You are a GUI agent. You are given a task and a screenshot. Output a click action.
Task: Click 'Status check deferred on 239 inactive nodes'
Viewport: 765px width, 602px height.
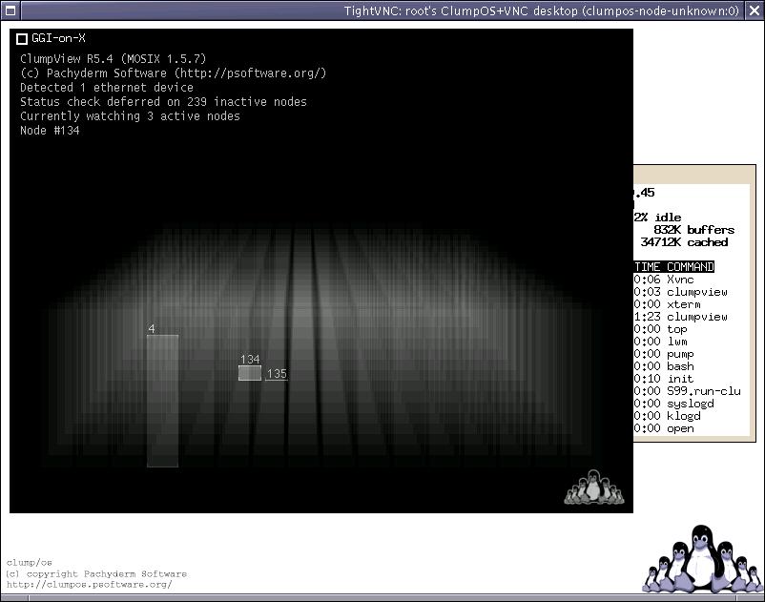pyautogui.click(x=163, y=101)
